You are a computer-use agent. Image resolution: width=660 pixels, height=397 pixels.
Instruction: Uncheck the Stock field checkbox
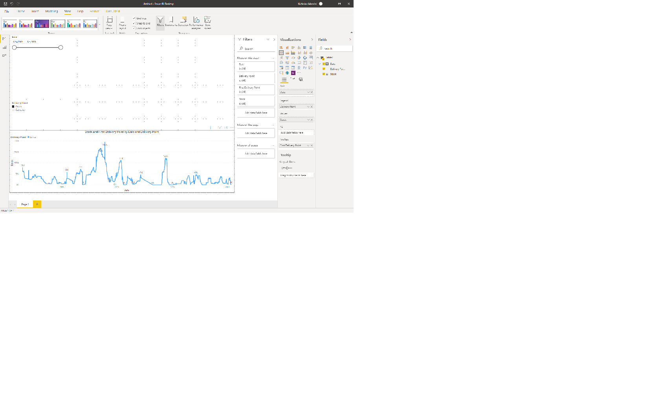click(324, 74)
